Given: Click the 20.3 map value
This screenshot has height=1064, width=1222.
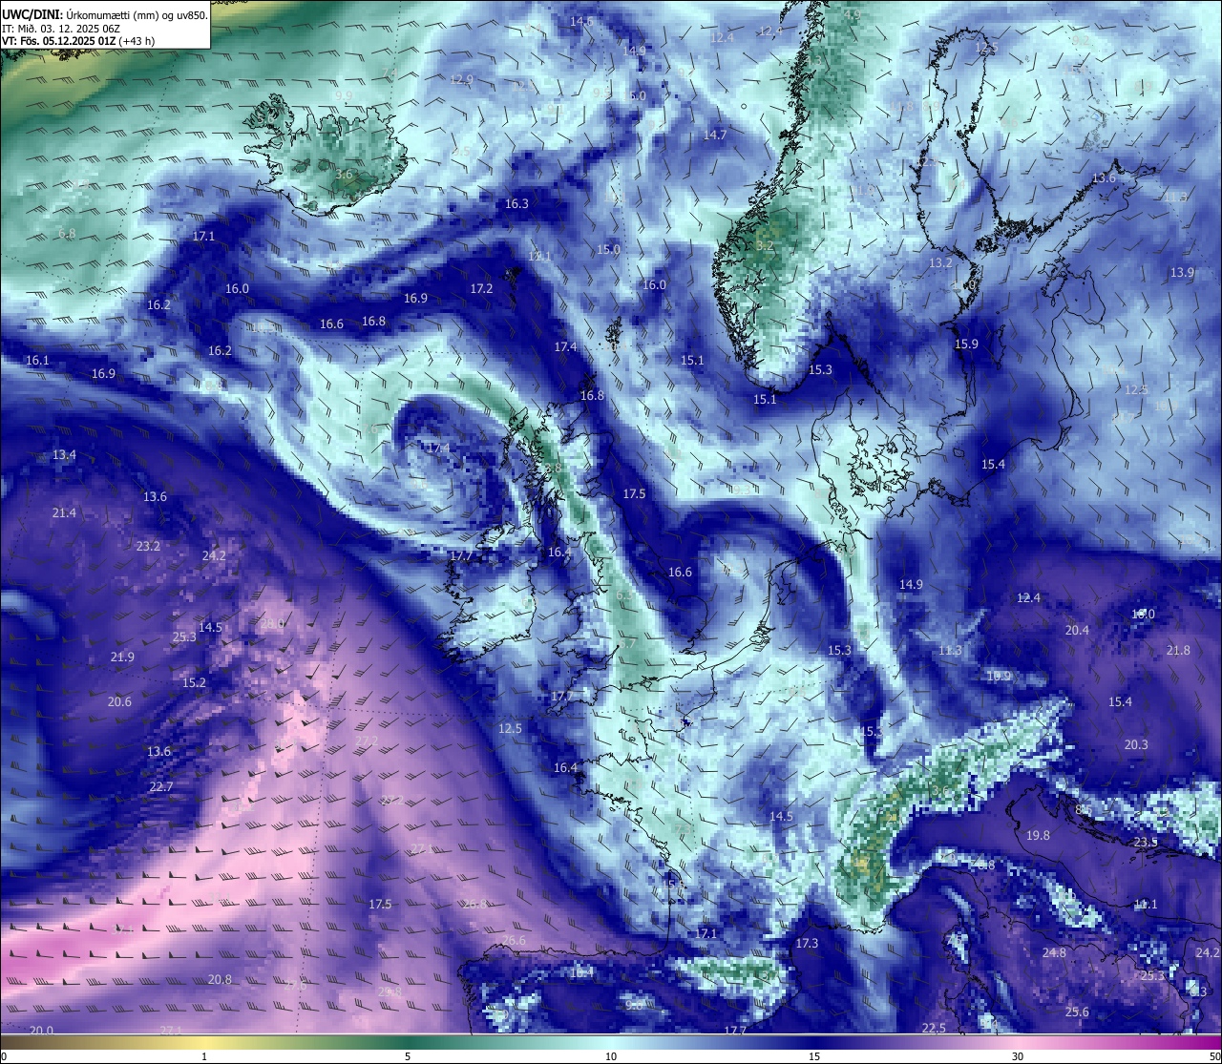Looking at the screenshot, I should click(x=1136, y=744).
